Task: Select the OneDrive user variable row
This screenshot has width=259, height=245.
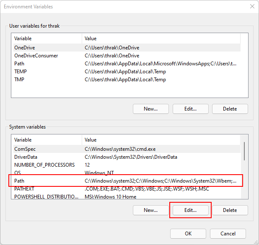Action: coord(127,48)
